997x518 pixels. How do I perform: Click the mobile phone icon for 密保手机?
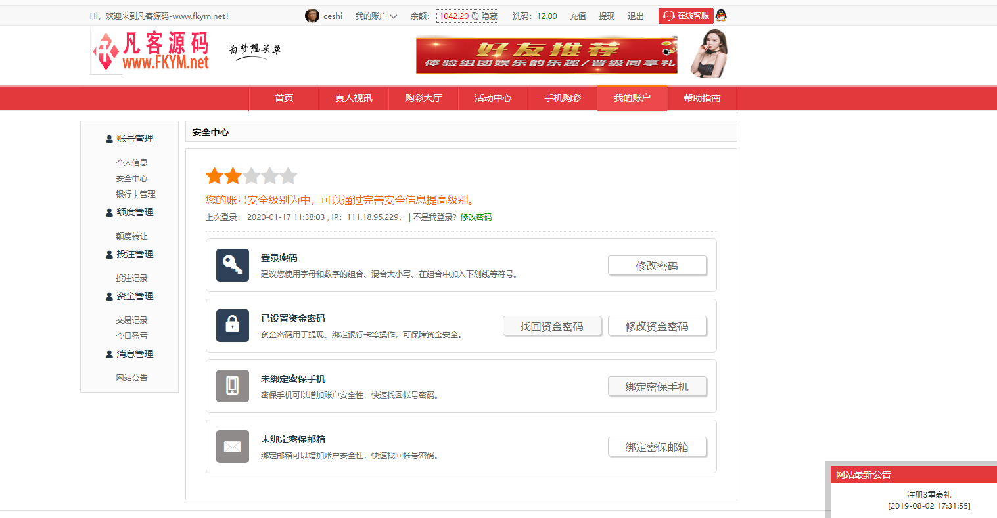[232, 386]
